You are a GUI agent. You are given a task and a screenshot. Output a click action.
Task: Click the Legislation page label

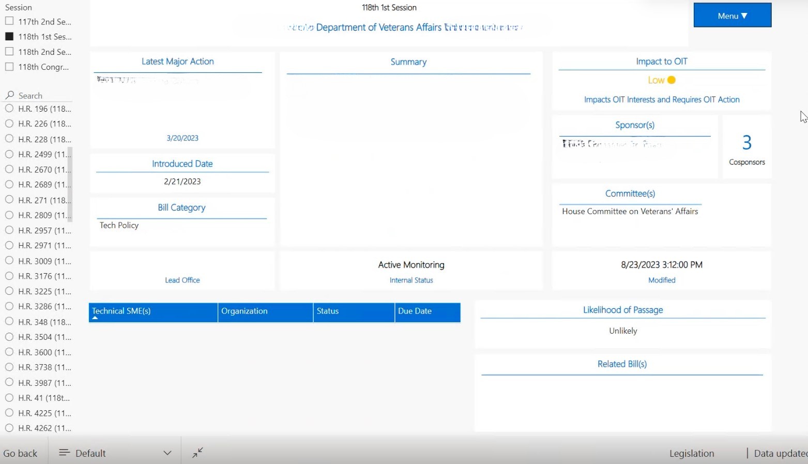point(692,453)
